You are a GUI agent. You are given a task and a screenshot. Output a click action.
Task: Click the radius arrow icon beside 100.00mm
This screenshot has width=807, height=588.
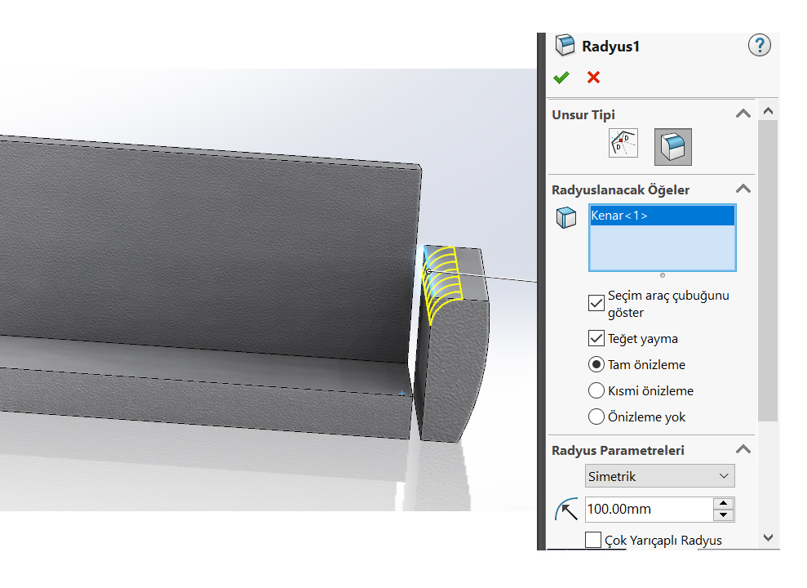566,510
